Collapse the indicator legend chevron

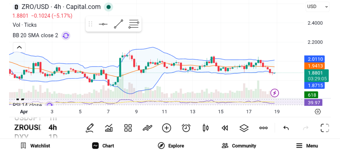(19, 47)
